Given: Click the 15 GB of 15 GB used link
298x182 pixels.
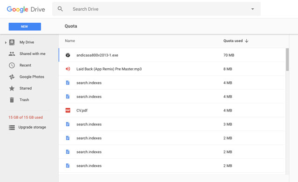Looking at the screenshot, I should [26, 117].
